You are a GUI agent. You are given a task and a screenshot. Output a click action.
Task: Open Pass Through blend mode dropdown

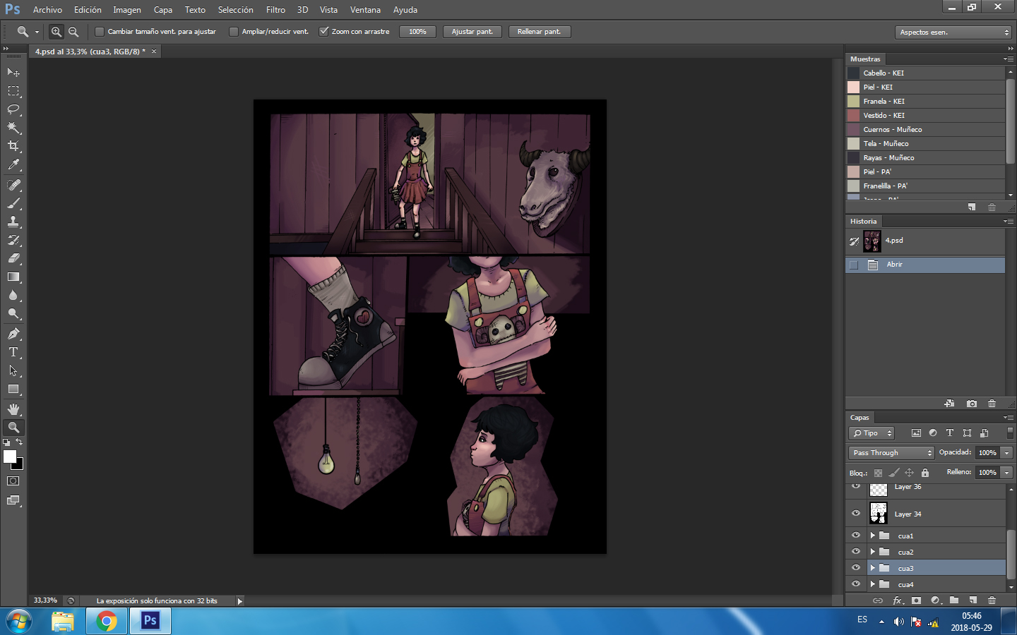tap(891, 453)
